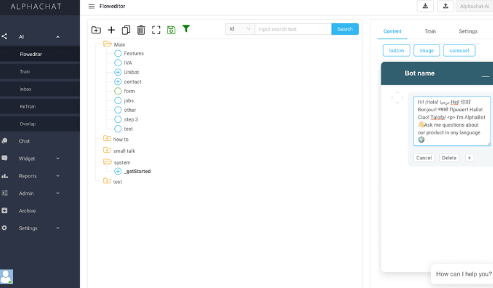Collapse the AI sidebar section chevron
The height and width of the screenshot is (288, 493).
tap(58, 37)
